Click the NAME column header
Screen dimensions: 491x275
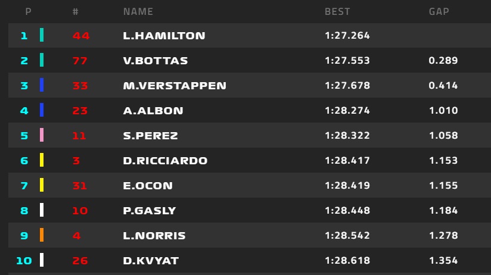[x=138, y=11]
